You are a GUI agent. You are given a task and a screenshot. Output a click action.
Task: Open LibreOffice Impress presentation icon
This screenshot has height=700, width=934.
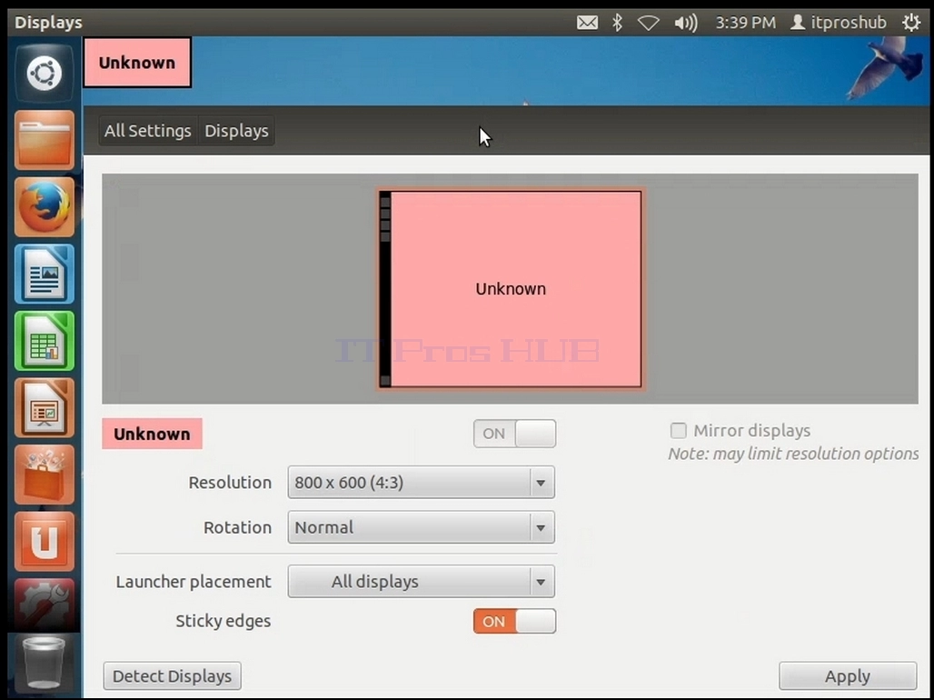point(45,408)
